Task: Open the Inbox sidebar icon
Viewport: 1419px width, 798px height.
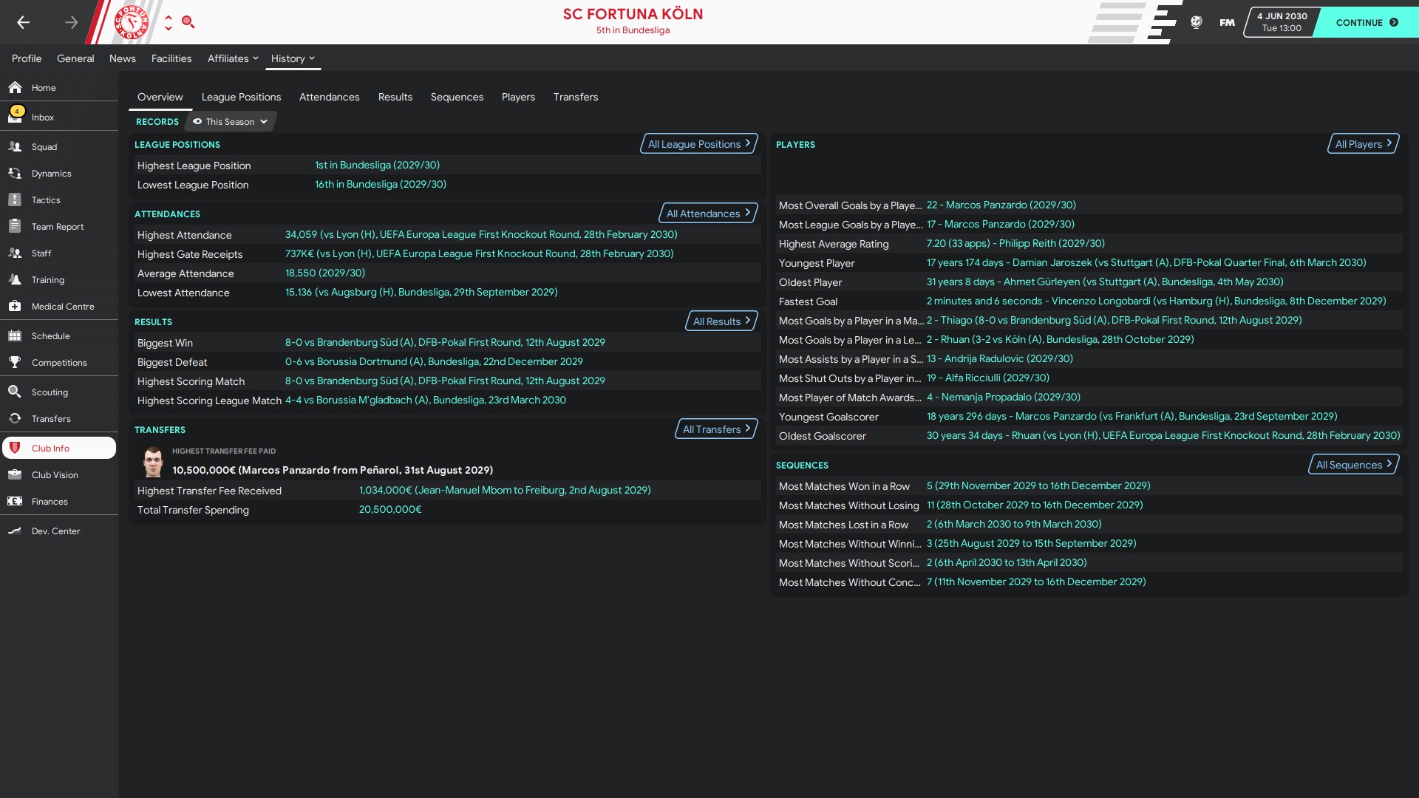Action: point(16,117)
